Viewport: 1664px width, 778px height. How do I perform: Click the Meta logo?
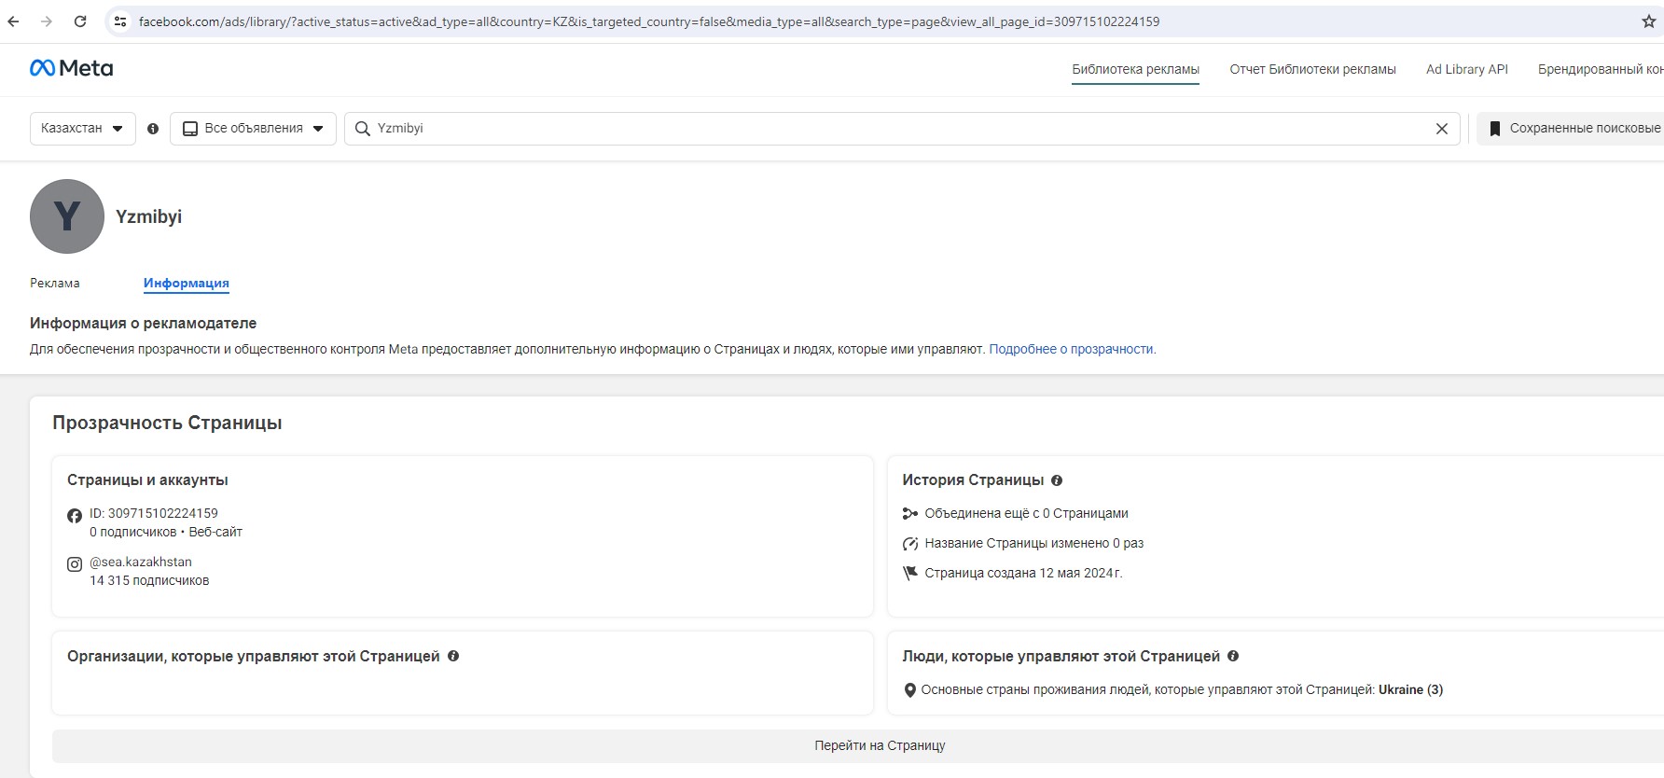click(72, 68)
